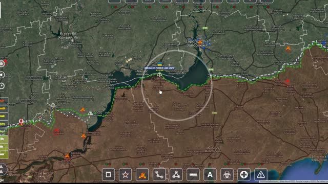Click the star marker near the western front line
The height and width of the screenshot is (184, 328).
point(40,118)
